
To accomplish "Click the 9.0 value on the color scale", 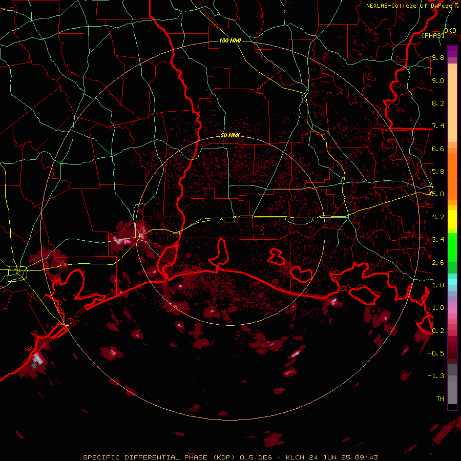I will [x=438, y=80].
